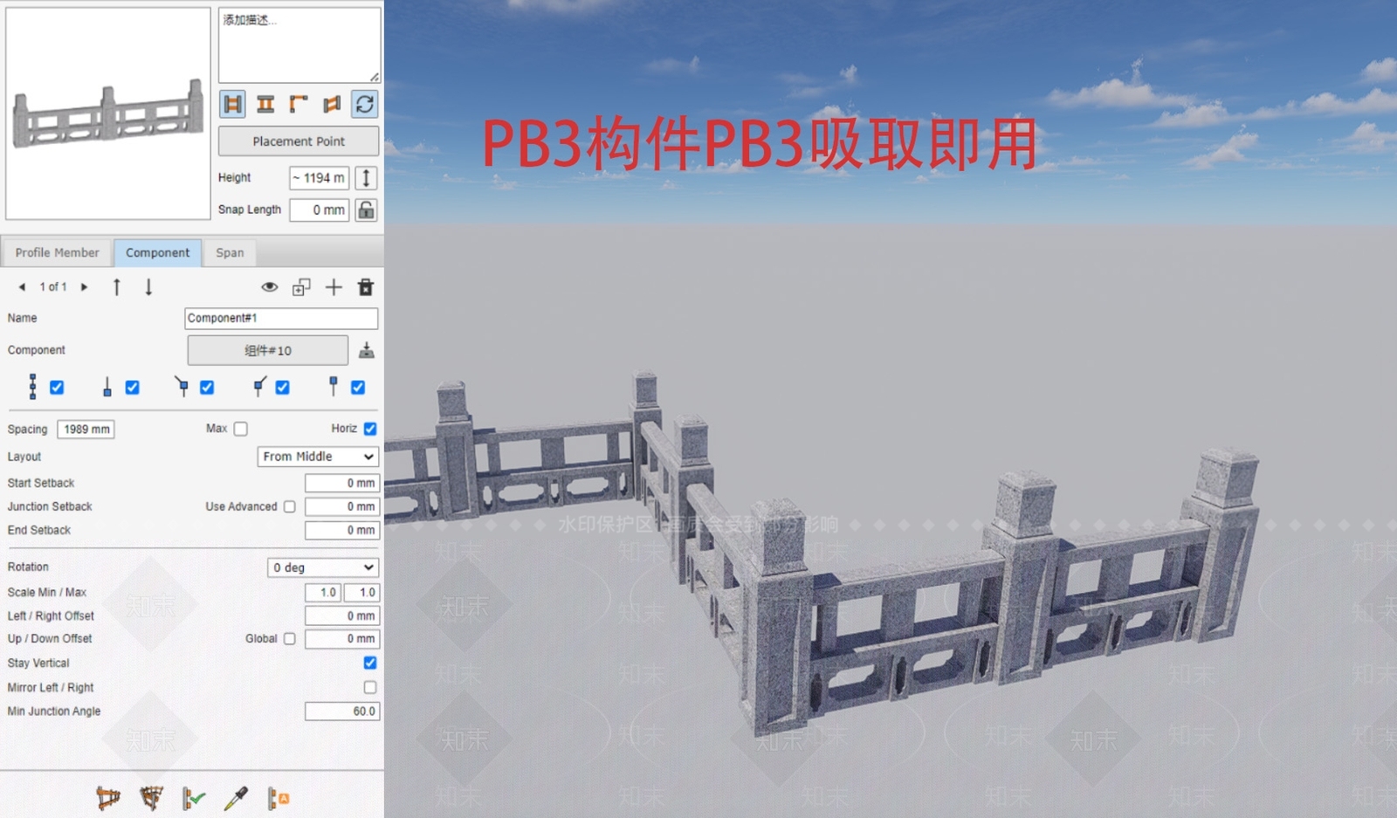Click the Min Junction Angle field
1397x818 pixels.
pyautogui.click(x=342, y=711)
